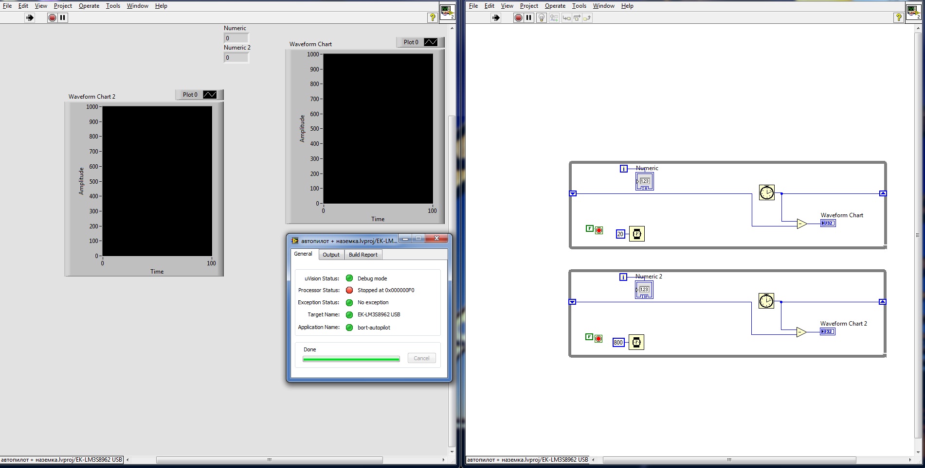Select the Numeric 2 indicator terminal
The image size is (925, 468).
point(644,290)
